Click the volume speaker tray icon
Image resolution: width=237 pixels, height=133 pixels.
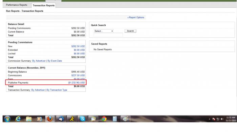click(x=222, y=119)
